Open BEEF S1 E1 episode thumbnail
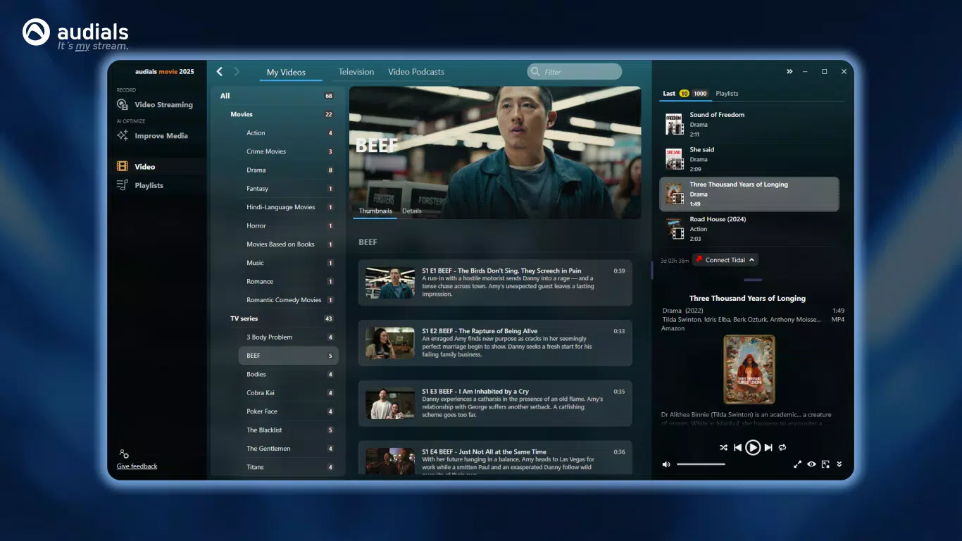The height and width of the screenshot is (541, 962). click(x=390, y=282)
